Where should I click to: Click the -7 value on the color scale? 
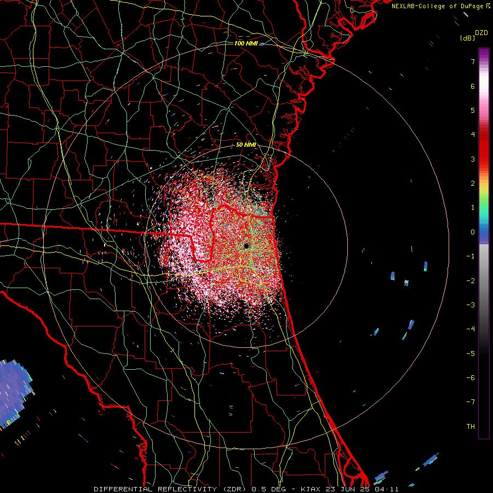click(x=471, y=402)
